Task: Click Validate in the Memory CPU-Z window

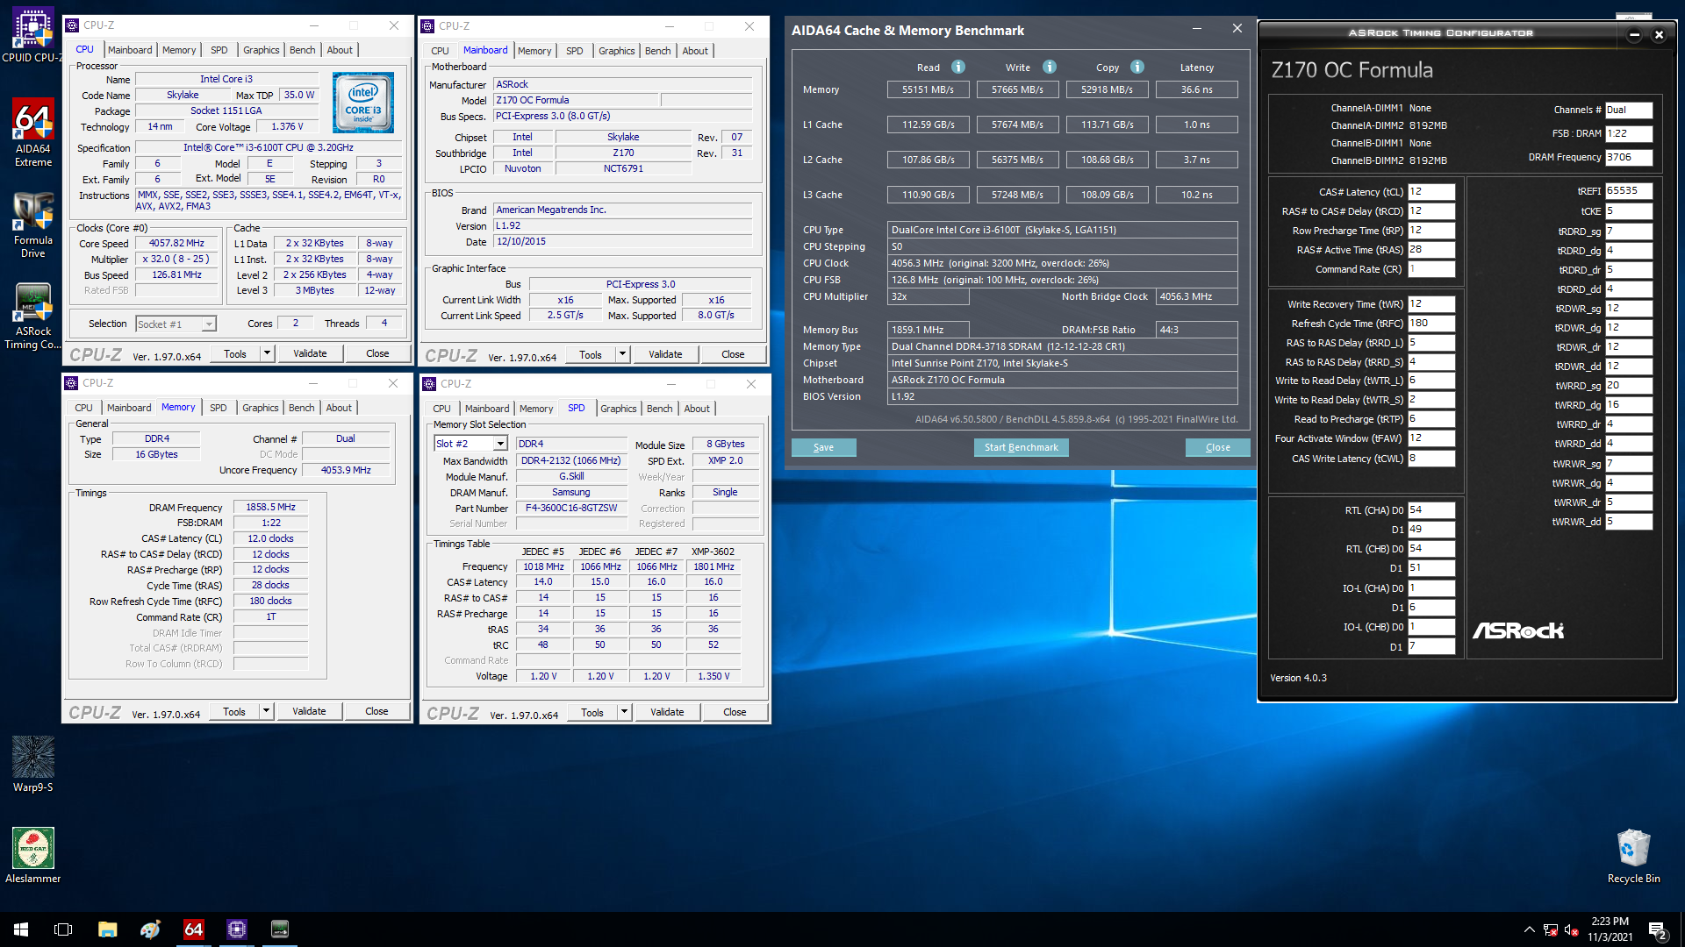Action: tap(309, 711)
